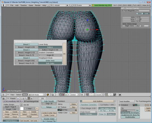Click the face select mode icon
This screenshot has width=152, height=123.
pyautogui.click(x=112, y=95)
